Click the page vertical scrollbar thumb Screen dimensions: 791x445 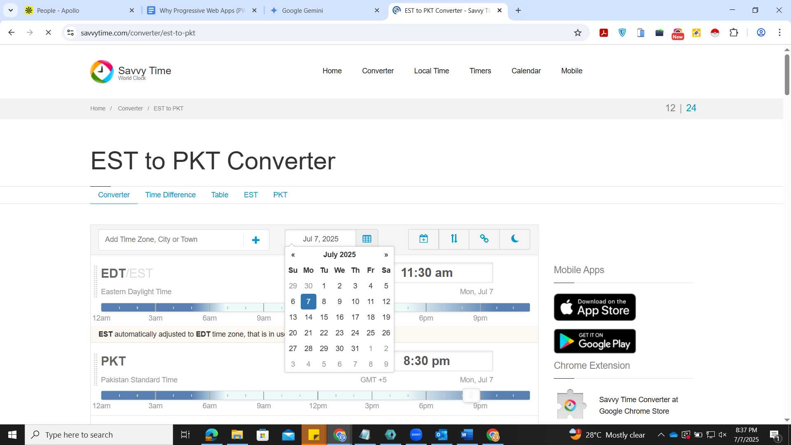[x=787, y=74]
